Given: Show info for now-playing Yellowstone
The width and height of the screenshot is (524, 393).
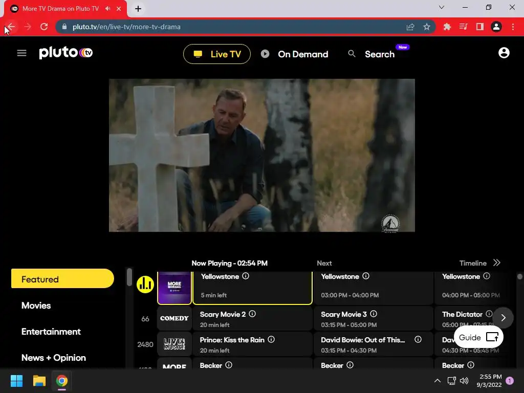Looking at the screenshot, I should pyautogui.click(x=246, y=276).
